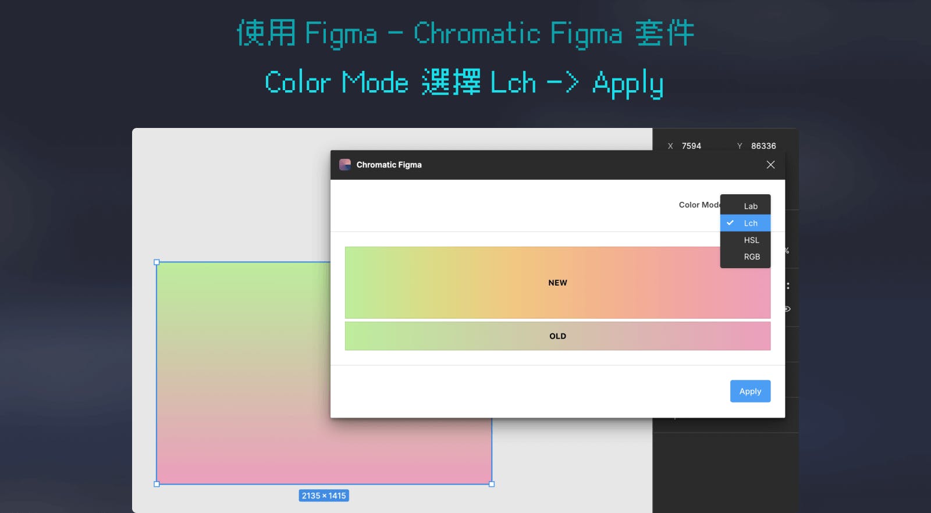Select Lab color mode option

point(745,206)
